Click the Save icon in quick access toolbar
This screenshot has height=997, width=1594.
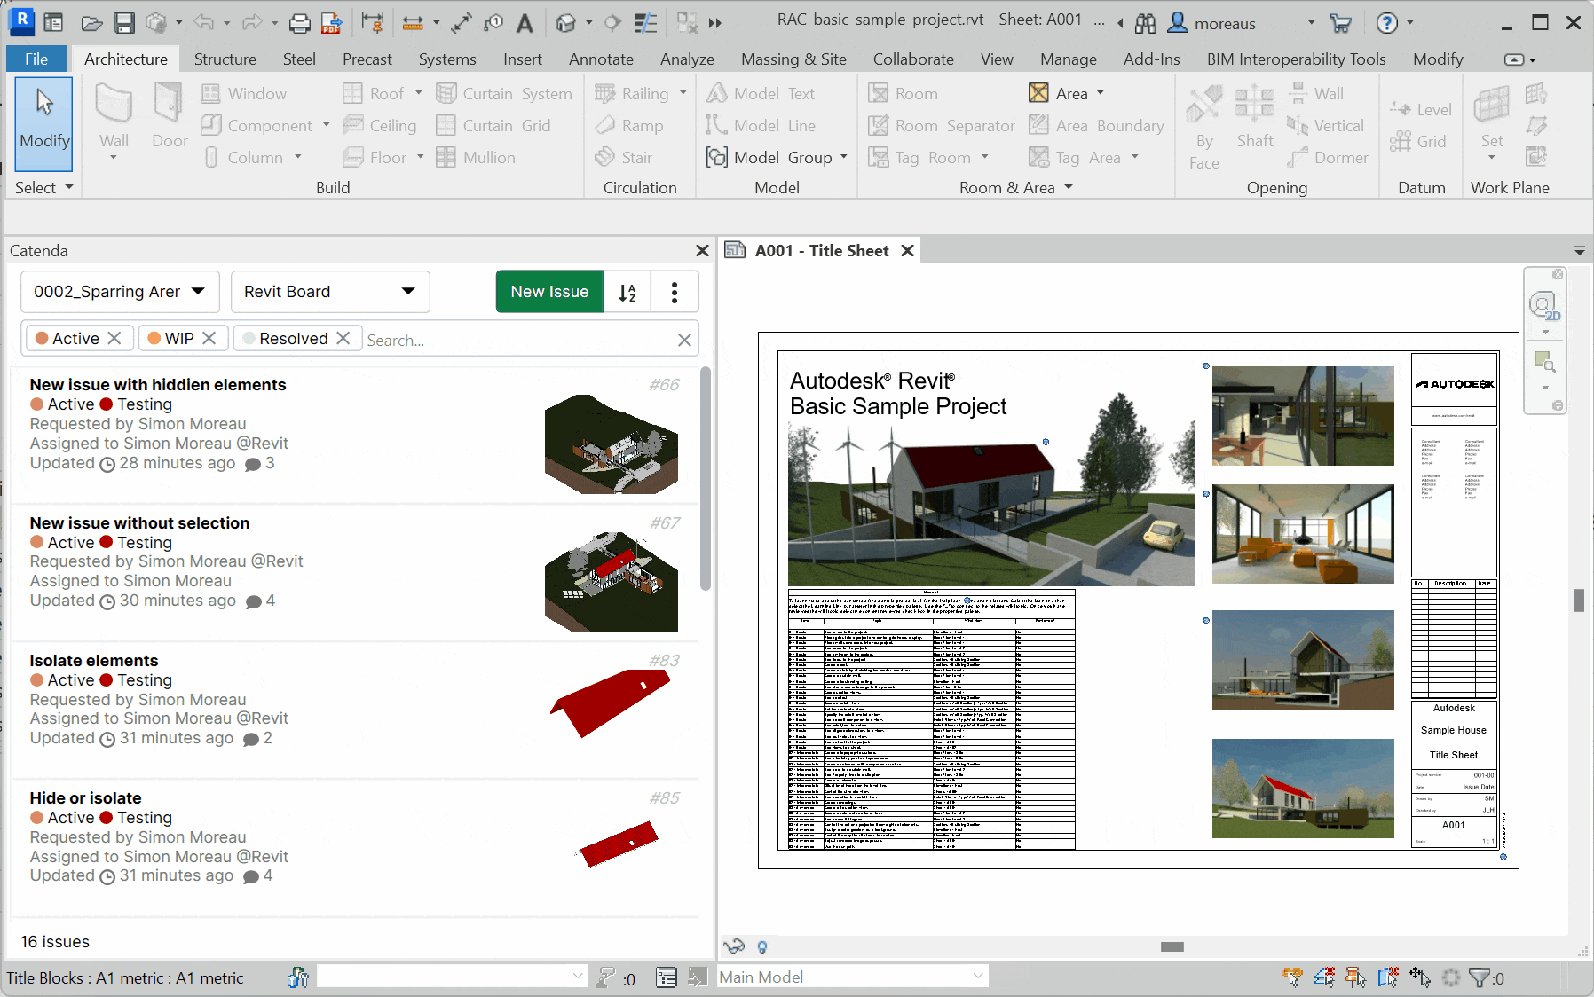coord(123,23)
